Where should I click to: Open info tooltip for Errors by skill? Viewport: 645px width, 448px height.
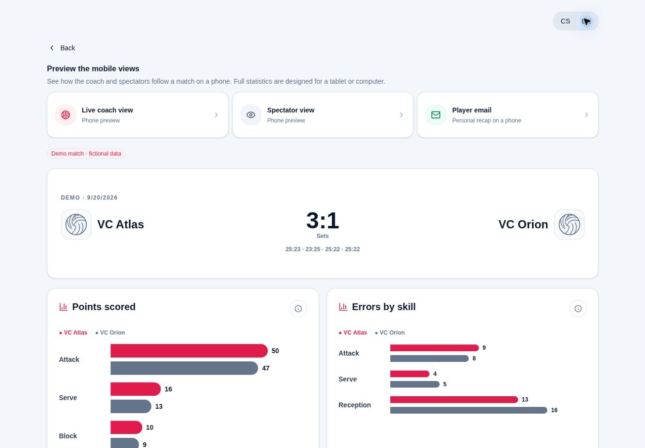click(x=578, y=309)
